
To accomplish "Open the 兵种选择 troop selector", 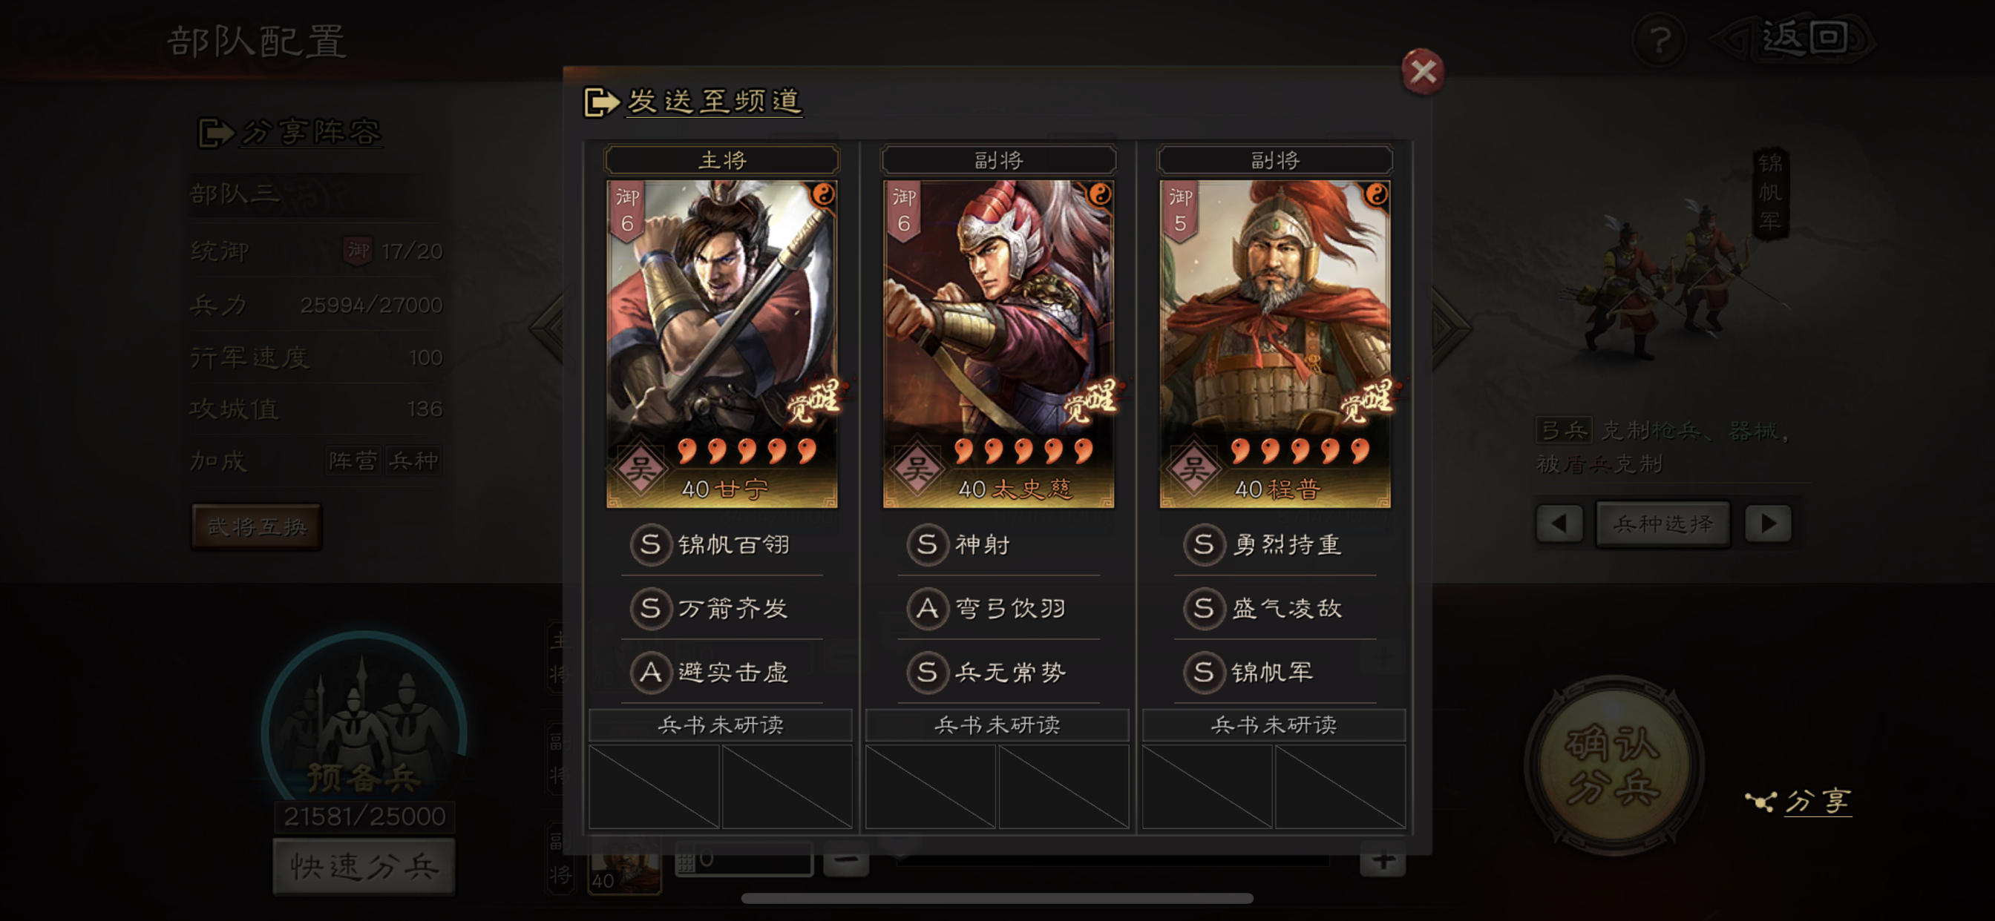I will [1662, 524].
